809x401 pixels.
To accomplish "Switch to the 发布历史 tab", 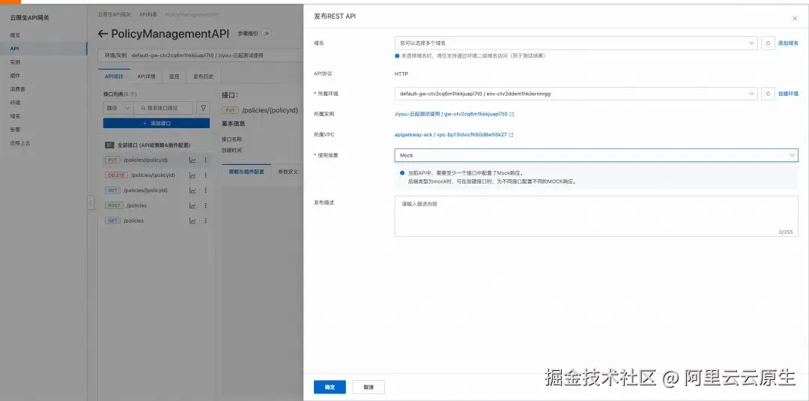I will 203,76.
